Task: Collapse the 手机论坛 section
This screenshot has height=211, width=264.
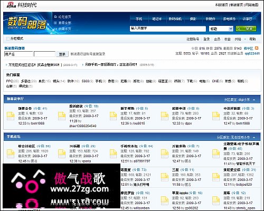Action: pos(254,137)
